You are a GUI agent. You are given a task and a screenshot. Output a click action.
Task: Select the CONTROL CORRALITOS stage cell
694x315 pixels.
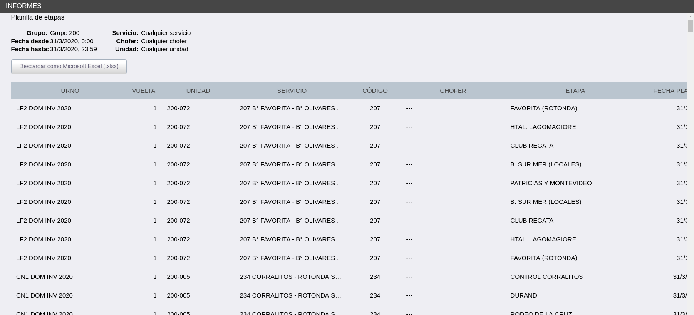(546, 277)
